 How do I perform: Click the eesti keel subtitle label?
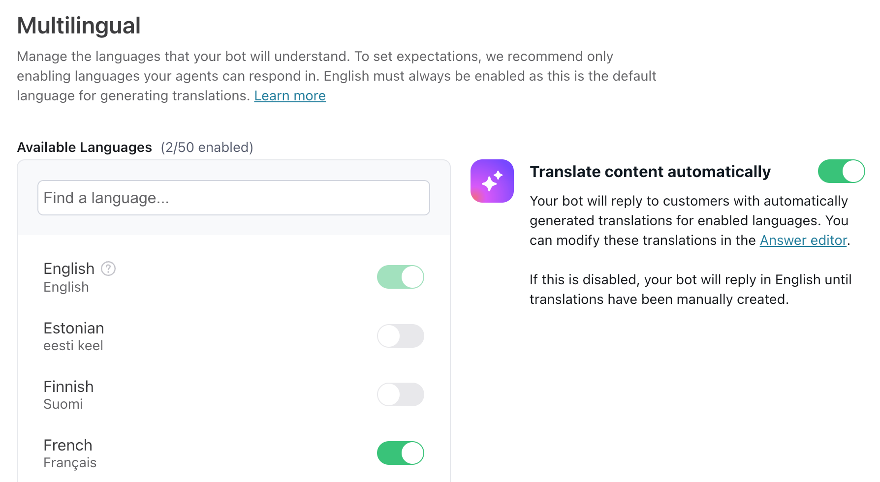73,345
